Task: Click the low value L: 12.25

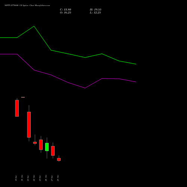Action: coord(95,13)
